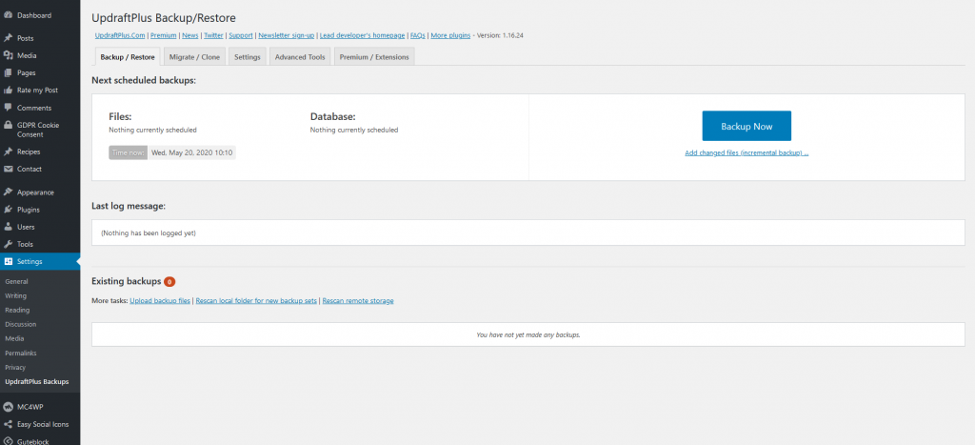The height and width of the screenshot is (445, 975).
Task: Open the More plugins link
Action: [x=450, y=35]
